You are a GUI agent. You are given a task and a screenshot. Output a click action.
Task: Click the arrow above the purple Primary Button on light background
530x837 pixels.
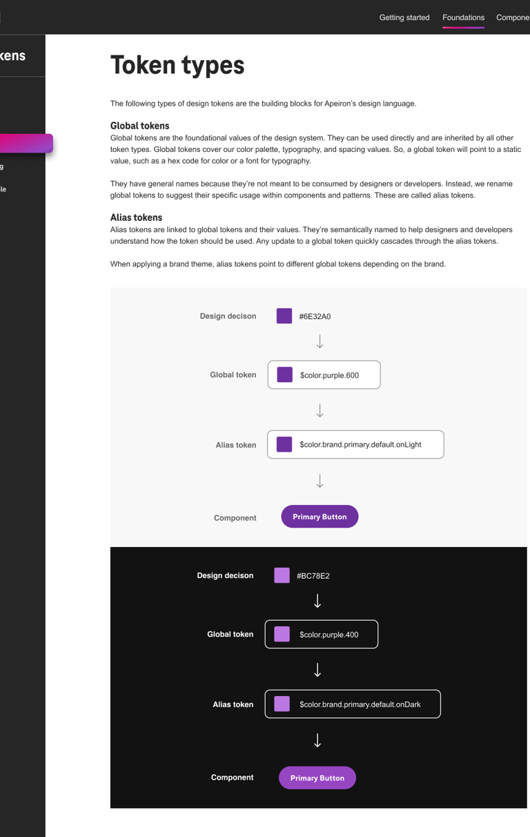pos(320,481)
